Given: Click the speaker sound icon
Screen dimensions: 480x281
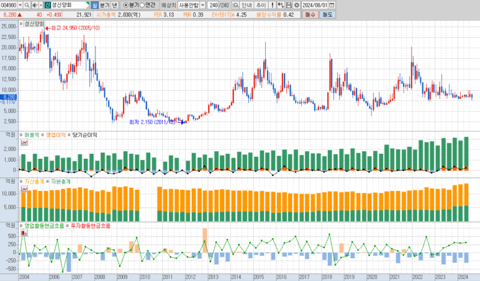Looking at the screenshot, I should [35, 5].
